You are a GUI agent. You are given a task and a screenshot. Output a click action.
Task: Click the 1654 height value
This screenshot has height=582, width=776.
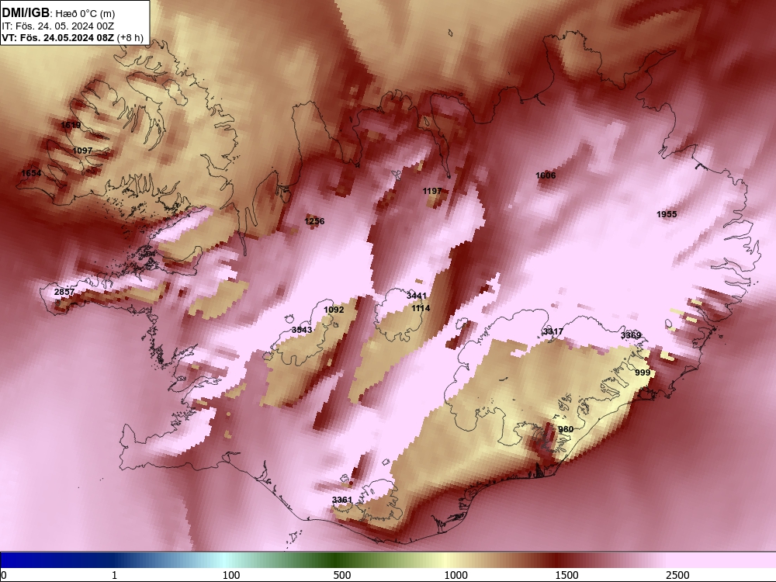pos(31,173)
